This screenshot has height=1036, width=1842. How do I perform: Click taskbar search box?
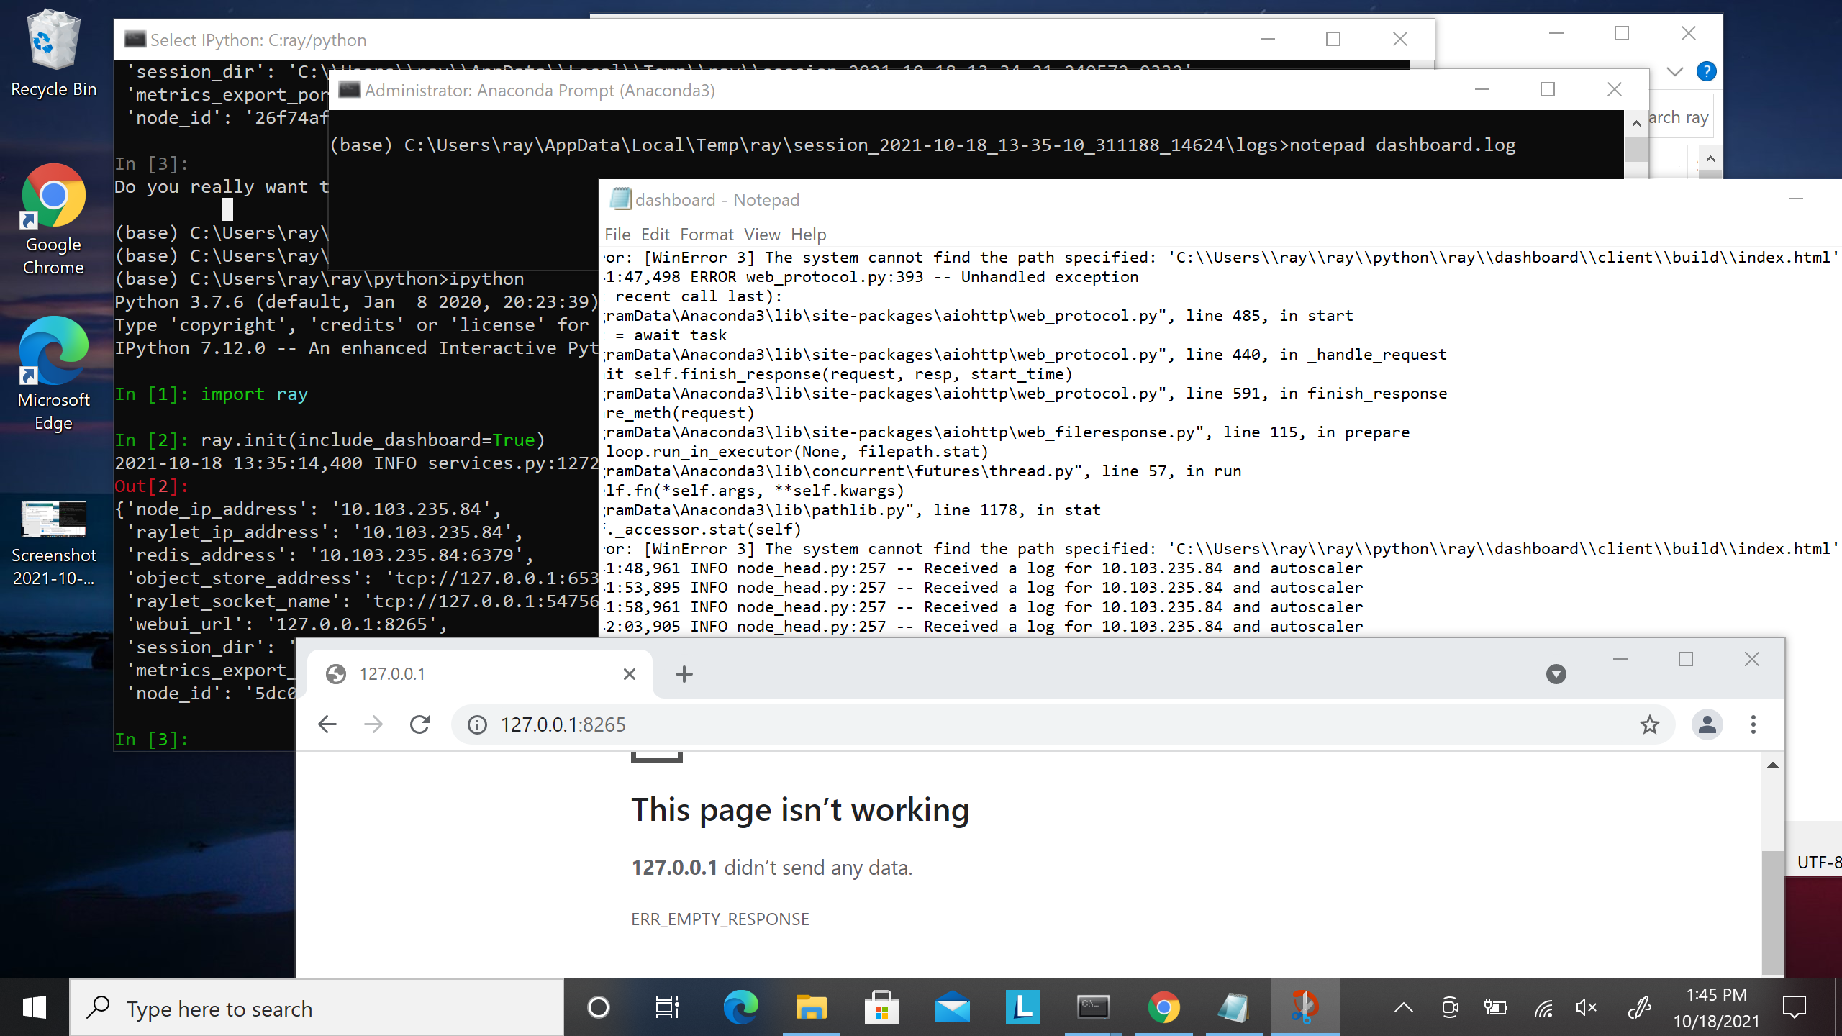317,1008
